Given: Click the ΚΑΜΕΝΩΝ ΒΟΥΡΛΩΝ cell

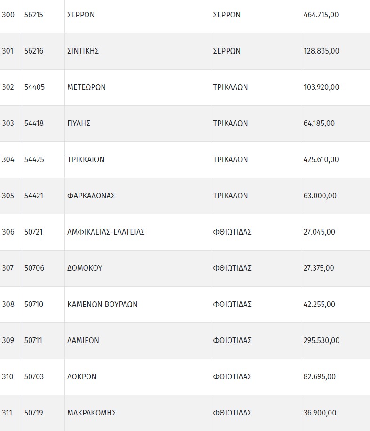Looking at the screenshot, I should (x=102, y=304).
